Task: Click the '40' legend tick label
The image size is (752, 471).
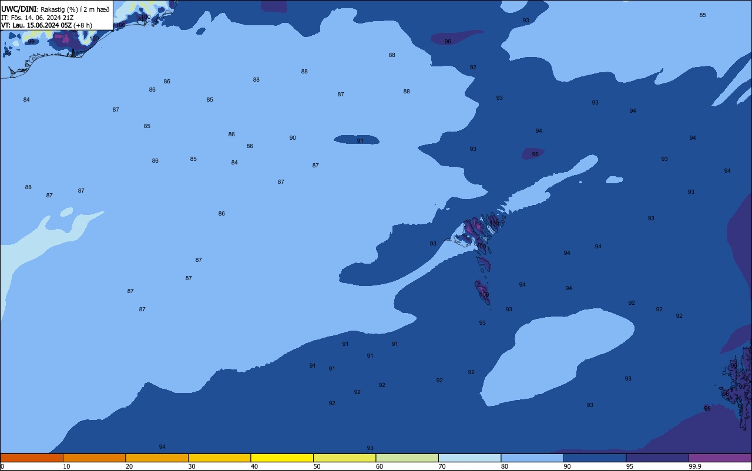Action: 254,466
